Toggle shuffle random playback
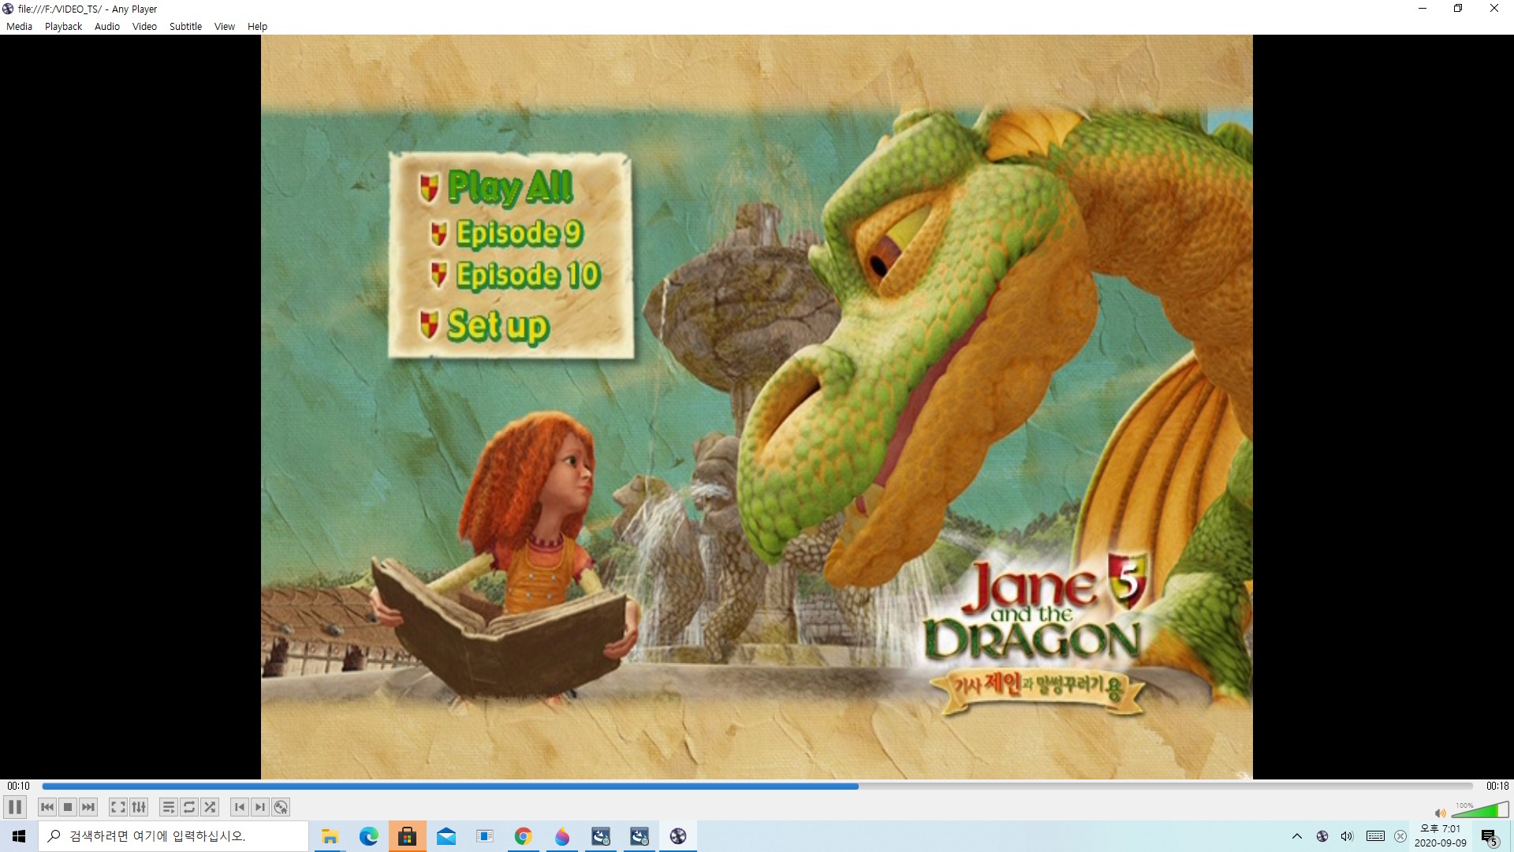Screen dimensions: 1514x852 click(210, 807)
